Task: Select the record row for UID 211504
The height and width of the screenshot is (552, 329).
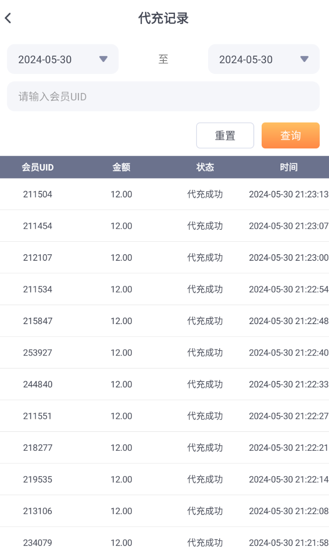Action: 164,194
